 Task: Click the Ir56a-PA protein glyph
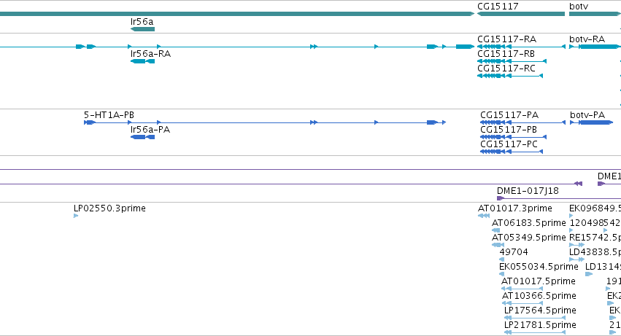[142, 137]
